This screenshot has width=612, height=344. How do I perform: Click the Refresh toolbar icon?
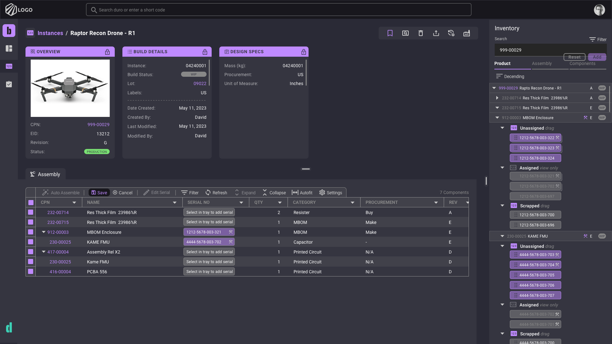[208, 193]
